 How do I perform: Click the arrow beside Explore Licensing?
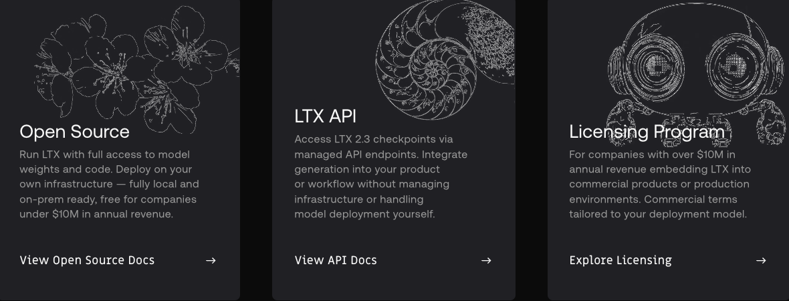point(761,260)
